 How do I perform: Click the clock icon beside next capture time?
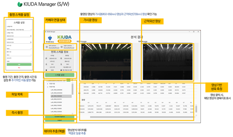61,70
